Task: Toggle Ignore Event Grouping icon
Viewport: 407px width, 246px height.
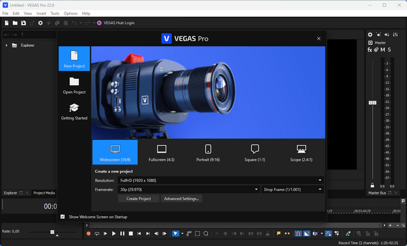Action: click(337, 233)
